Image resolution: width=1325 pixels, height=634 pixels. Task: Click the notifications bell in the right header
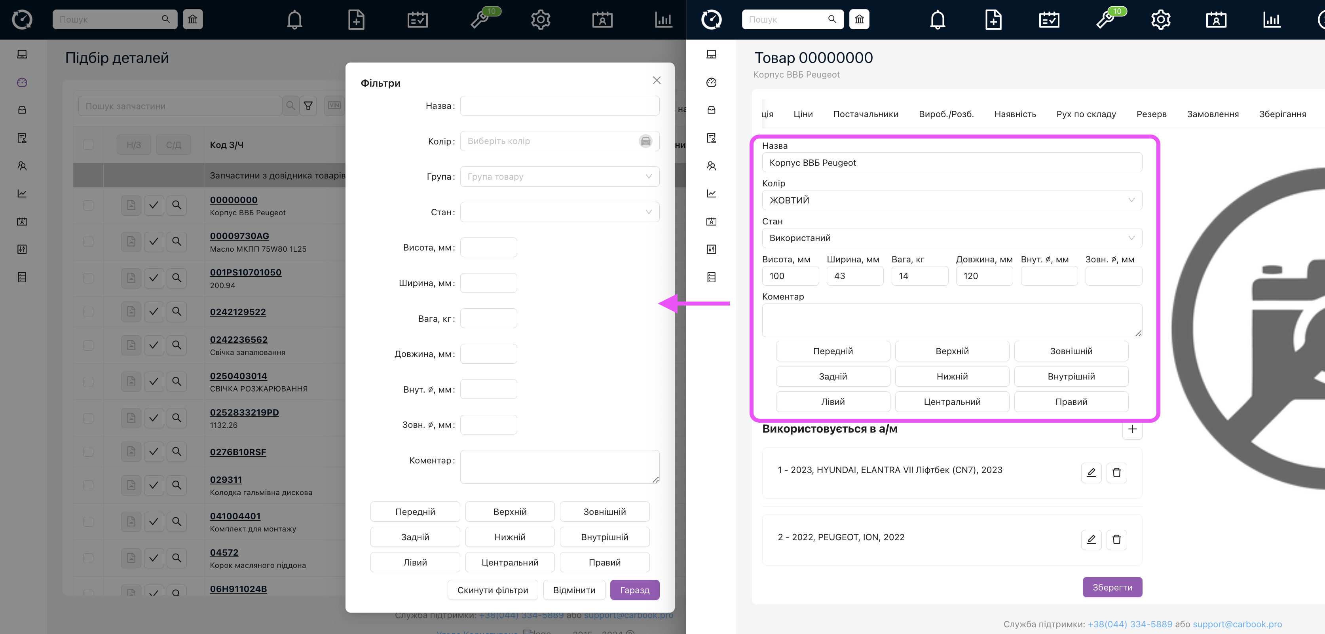pos(937,19)
